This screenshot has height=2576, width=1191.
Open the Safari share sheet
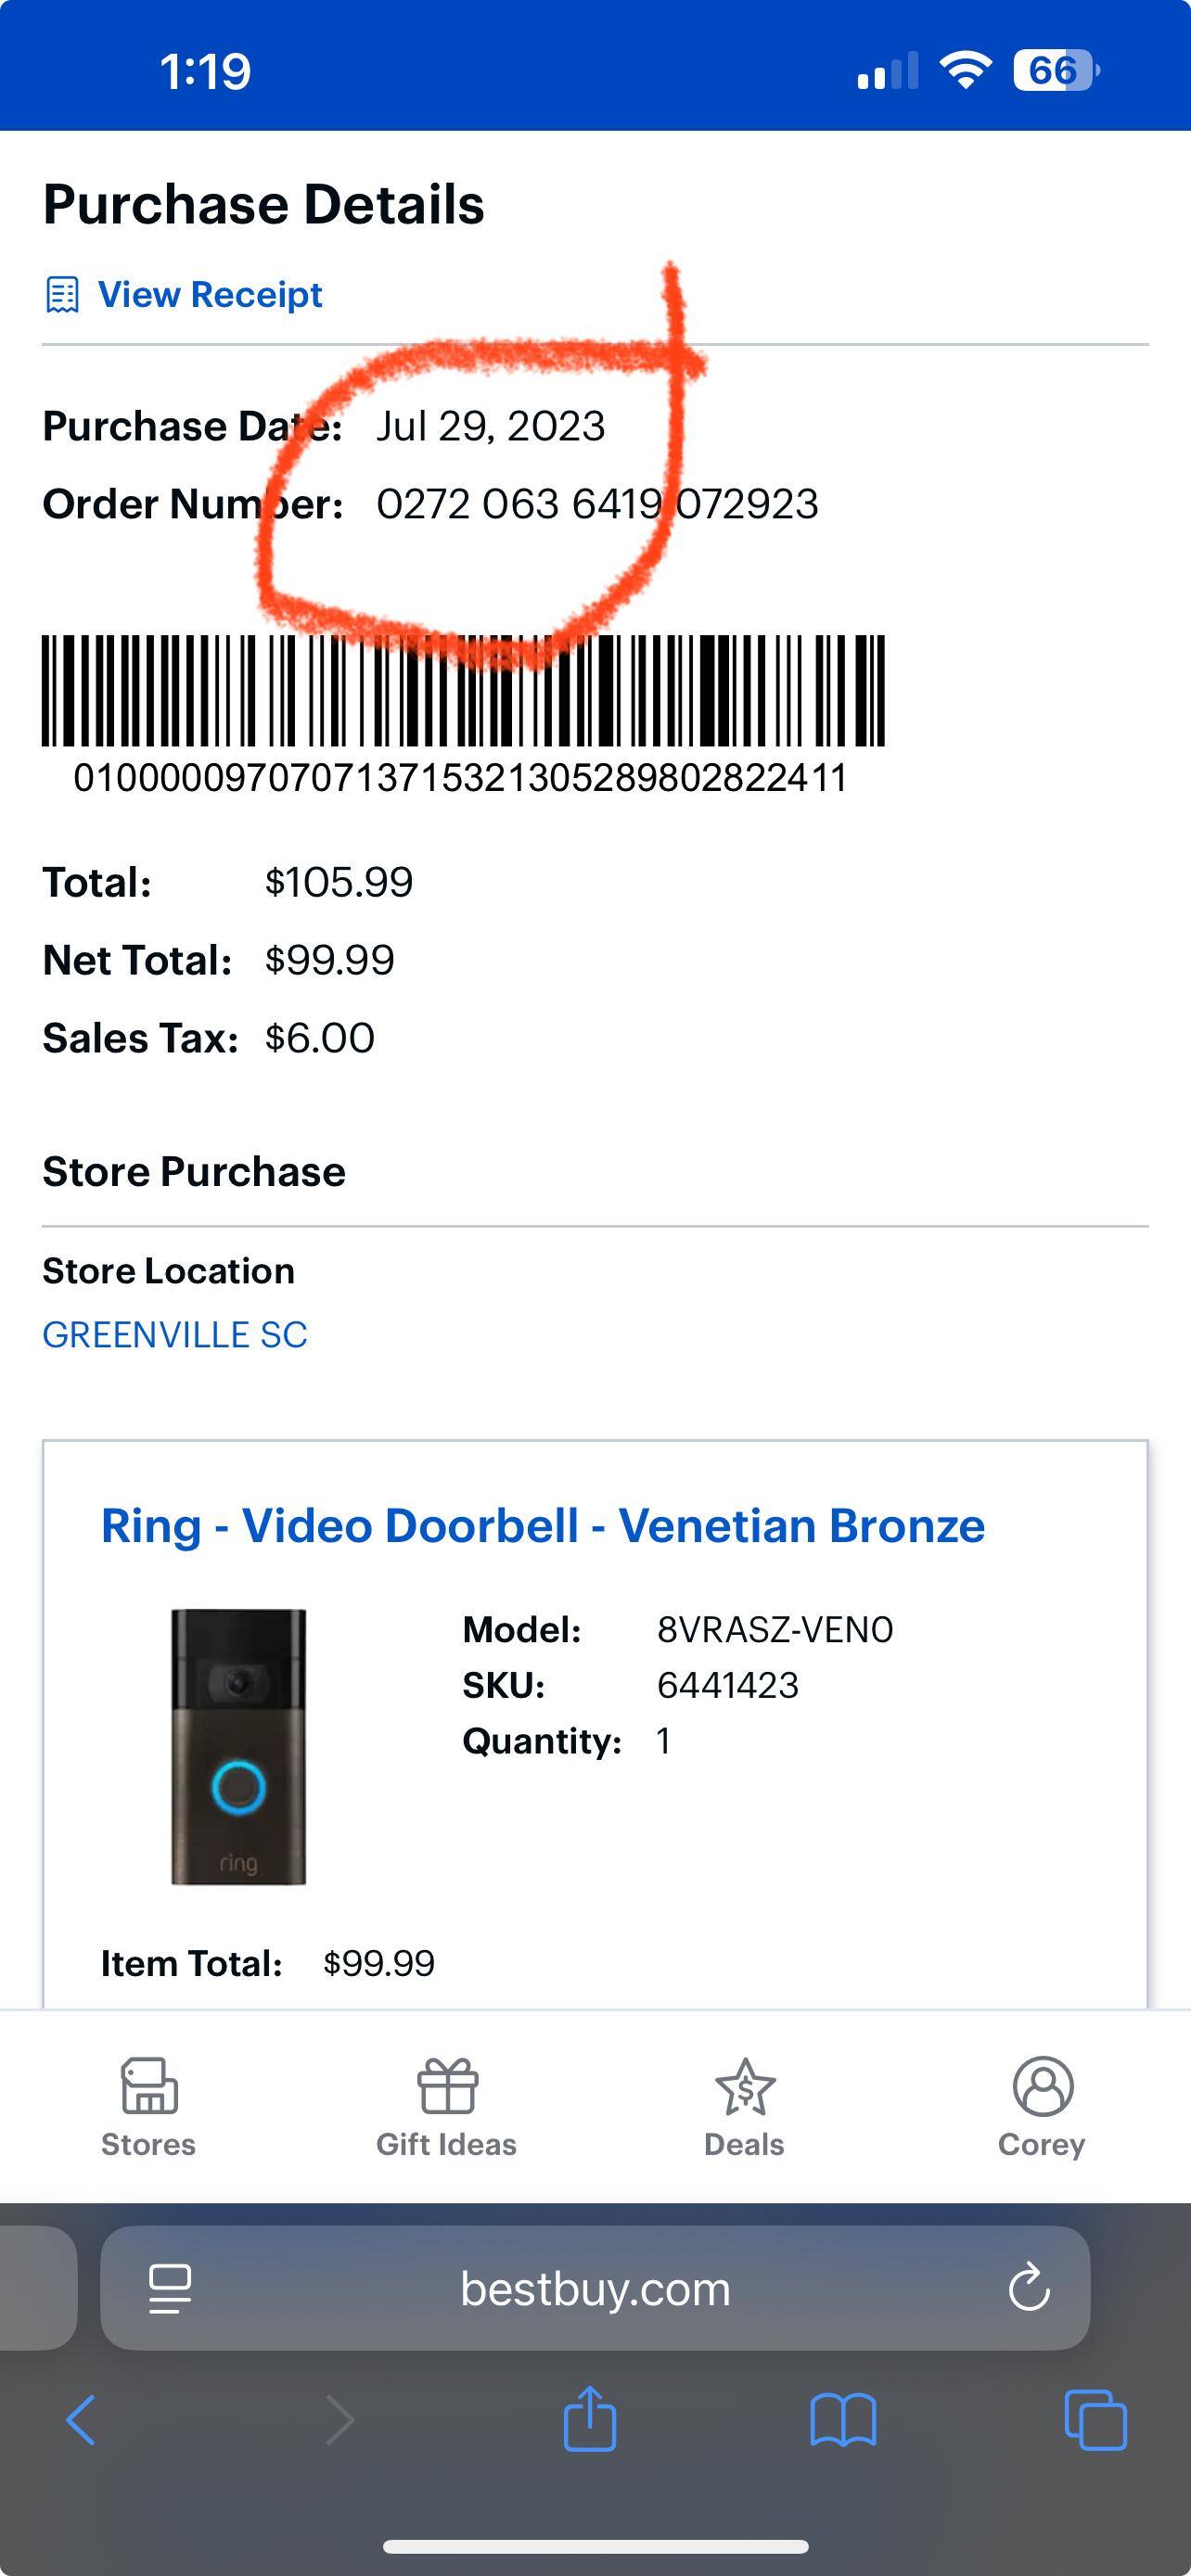point(590,2418)
